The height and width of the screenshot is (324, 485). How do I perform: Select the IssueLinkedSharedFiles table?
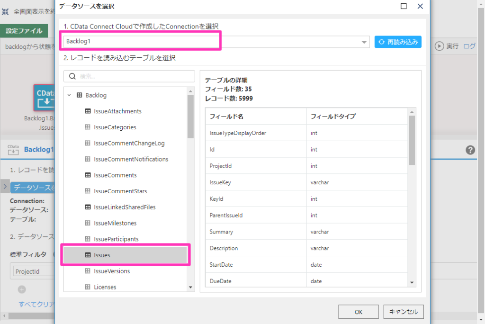click(x=125, y=207)
